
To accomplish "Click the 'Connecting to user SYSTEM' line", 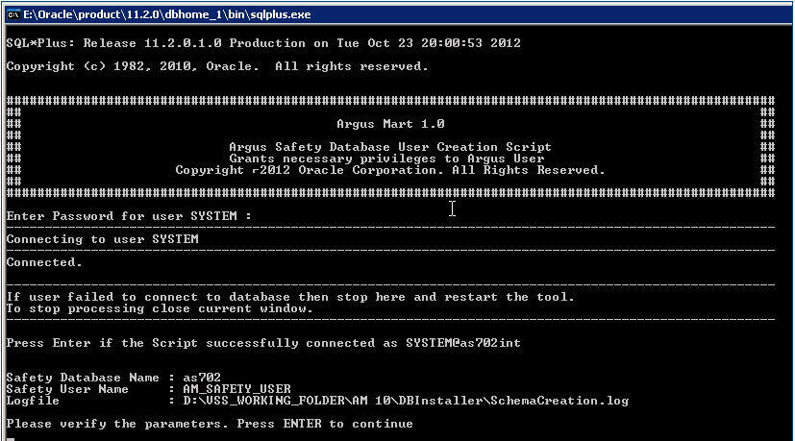I will 103,239.
